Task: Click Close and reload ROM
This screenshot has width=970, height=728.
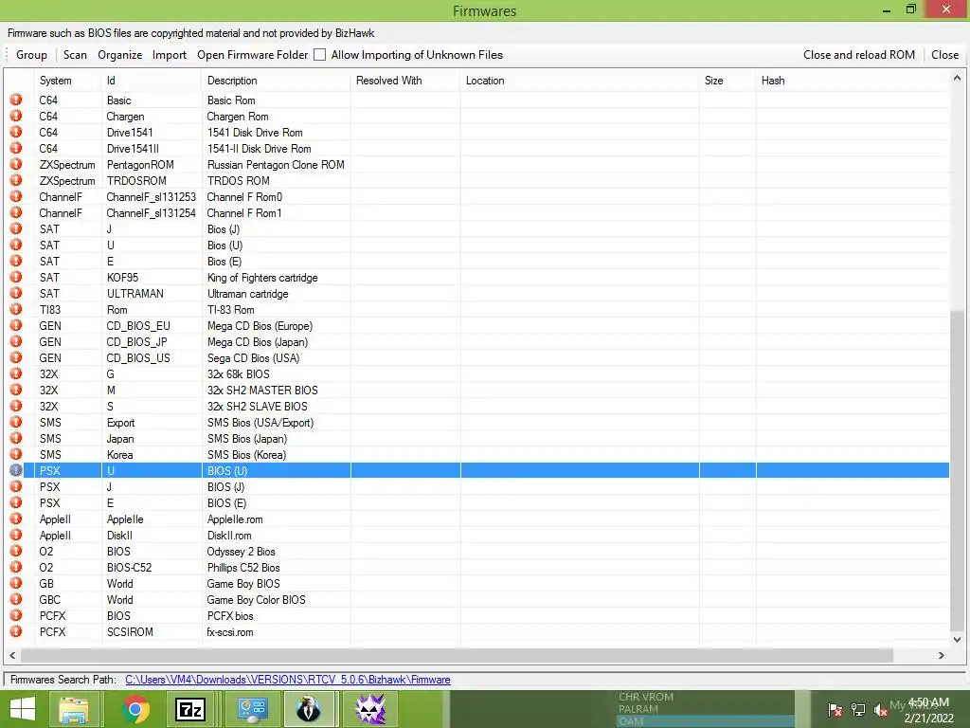Action: (x=858, y=54)
